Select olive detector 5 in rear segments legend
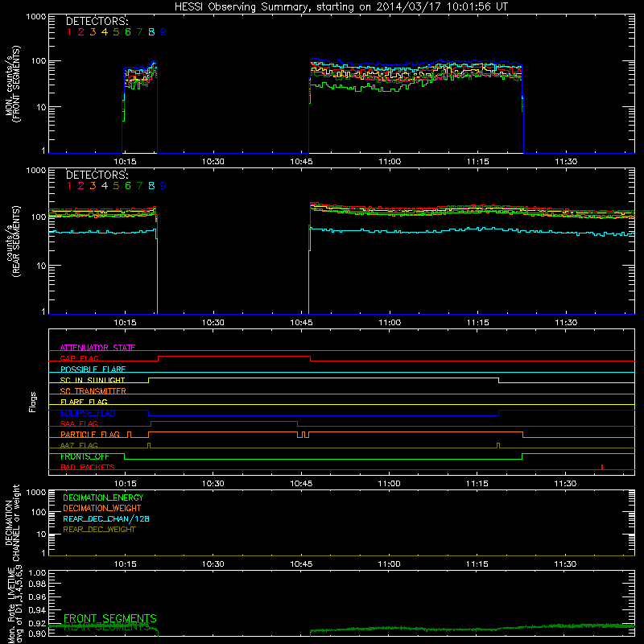 point(116,186)
